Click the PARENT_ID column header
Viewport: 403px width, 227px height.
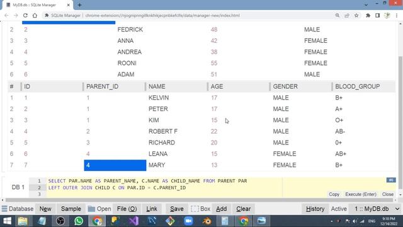(102, 86)
